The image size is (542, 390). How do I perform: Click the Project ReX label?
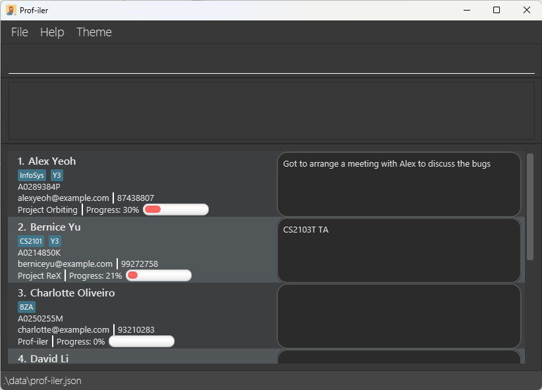point(40,276)
